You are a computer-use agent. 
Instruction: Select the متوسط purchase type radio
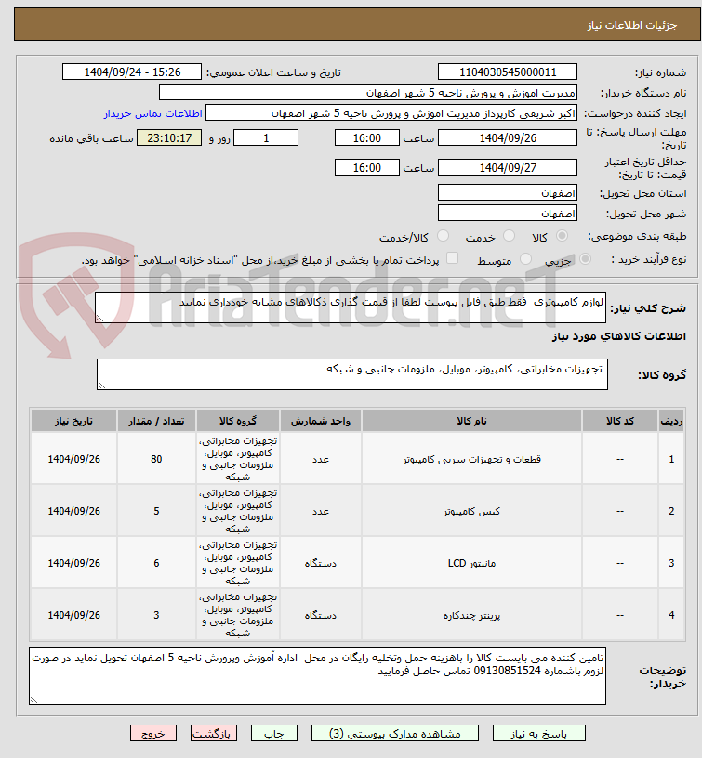525,259
